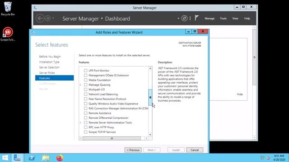This screenshot has height=162, width=289.
Task: Click the wizard title bar icon
Action: [x=33, y=32]
